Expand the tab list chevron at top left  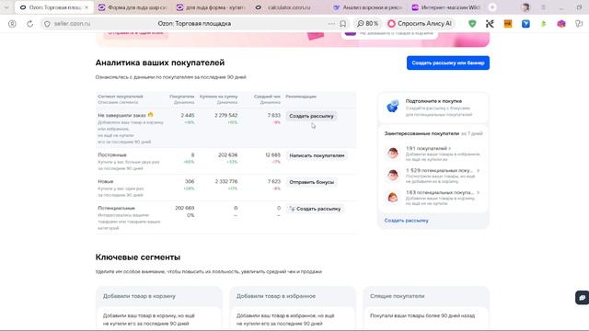(x=6, y=7)
